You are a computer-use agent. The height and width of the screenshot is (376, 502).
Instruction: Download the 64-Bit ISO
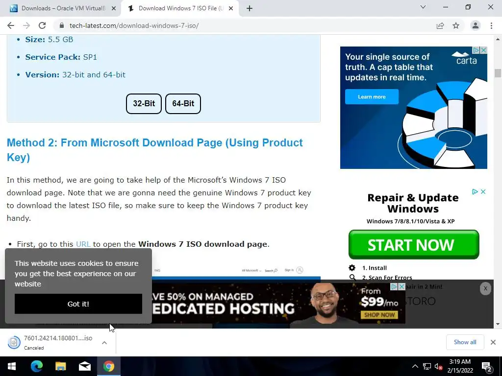[183, 104]
